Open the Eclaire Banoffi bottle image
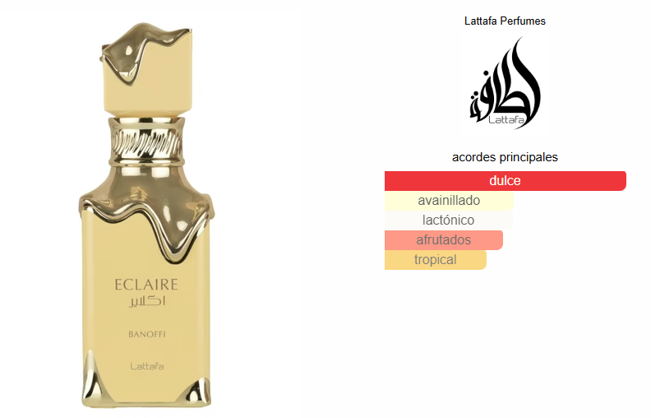This screenshot has width=651, height=418. tap(146, 216)
